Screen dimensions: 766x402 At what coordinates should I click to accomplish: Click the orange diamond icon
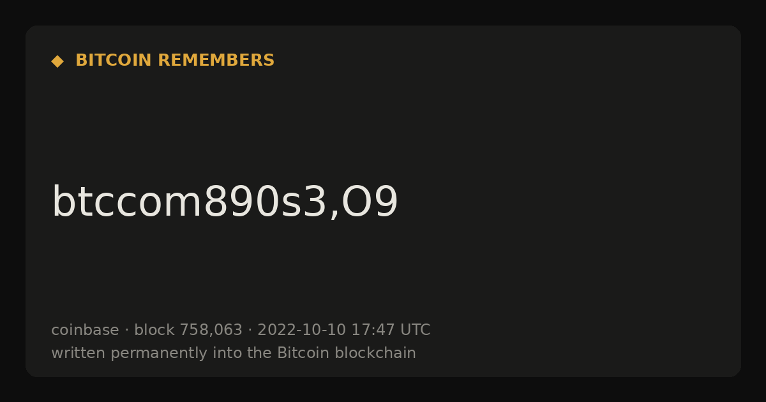[57, 61]
